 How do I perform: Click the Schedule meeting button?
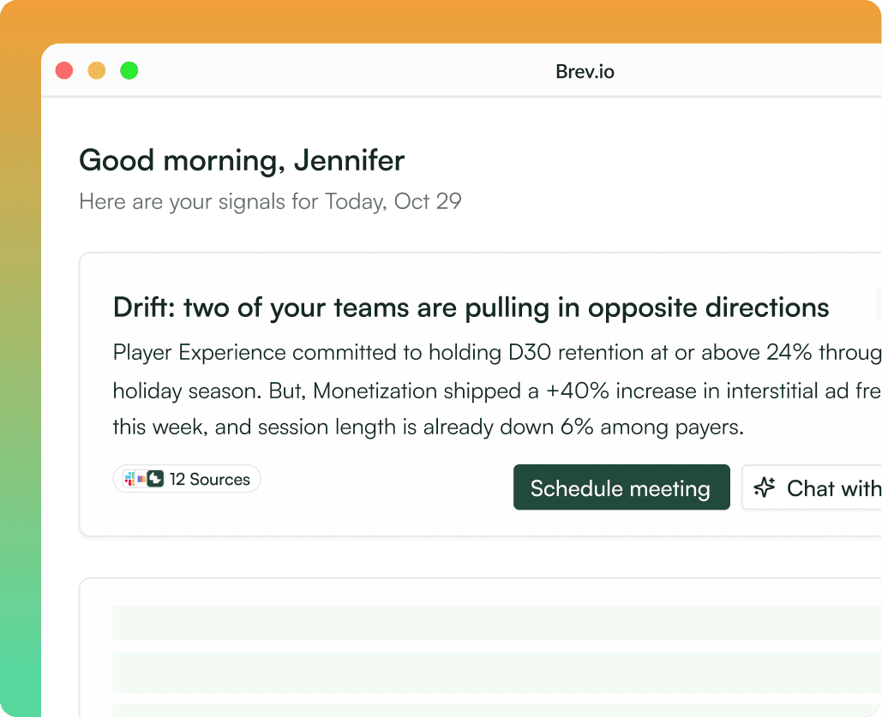click(621, 487)
